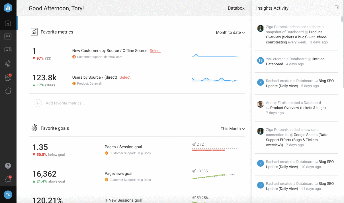The image size is (344, 203).
Task: Open the Databoards icon in sidebar
Action: (8, 50)
